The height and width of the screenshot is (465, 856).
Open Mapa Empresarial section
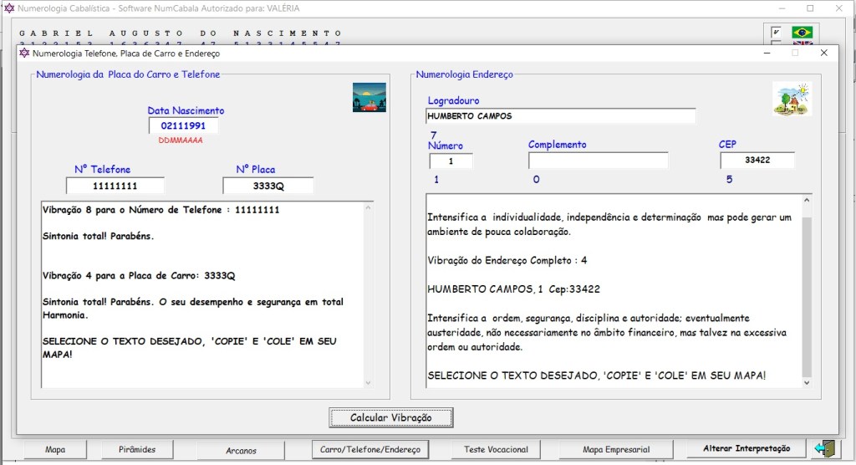616,449
